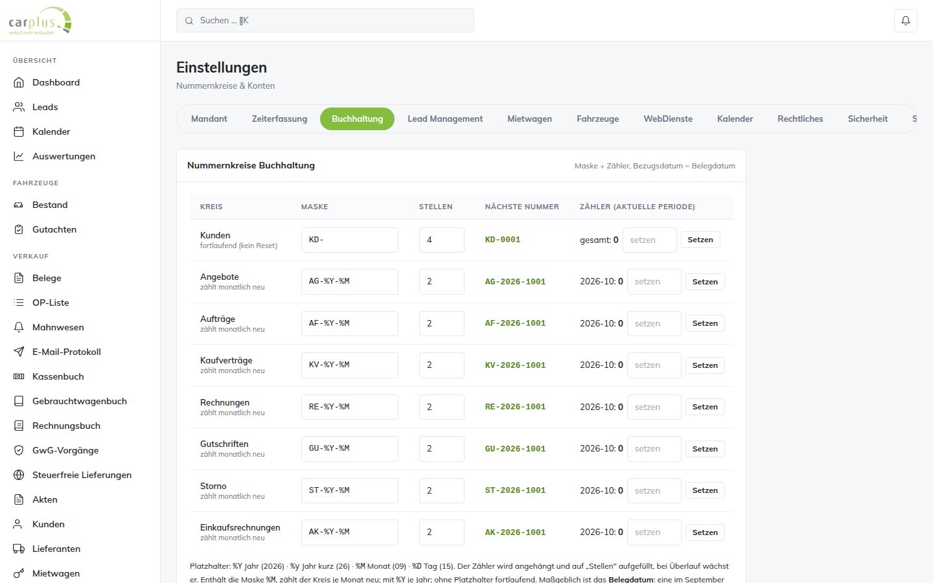
Task: Open the GwG-Vorgänge shield icon
Action: click(19, 450)
